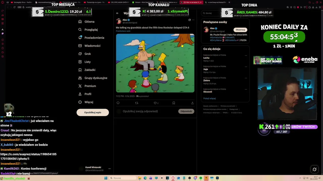Open #BillsMafia hashtag link
Viewport: 323px width, 181px height.
tap(231, 40)
